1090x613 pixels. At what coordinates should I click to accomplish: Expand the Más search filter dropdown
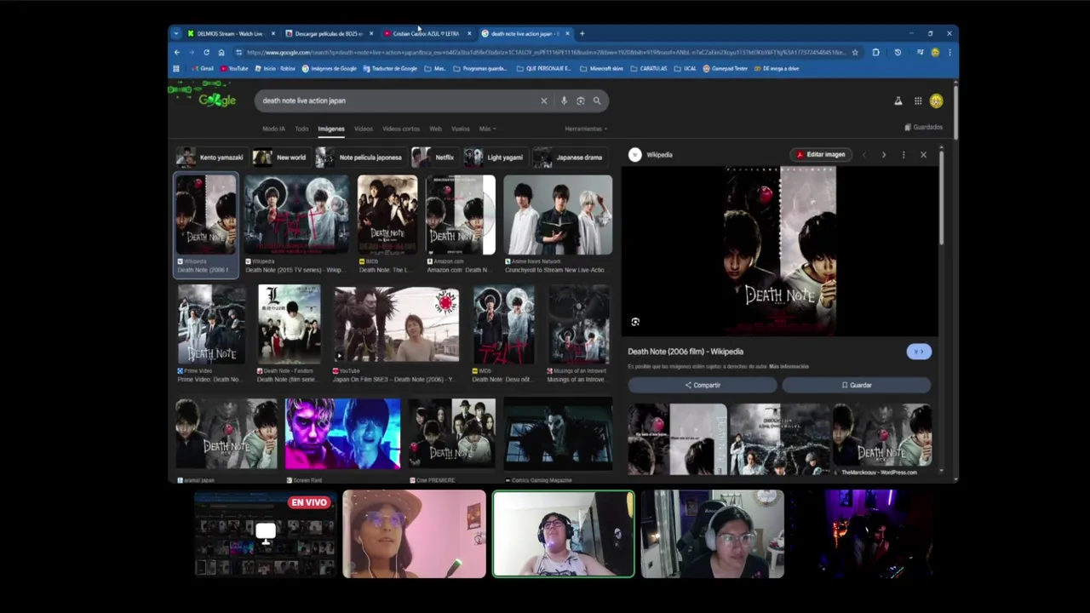[x=487, y=129]
